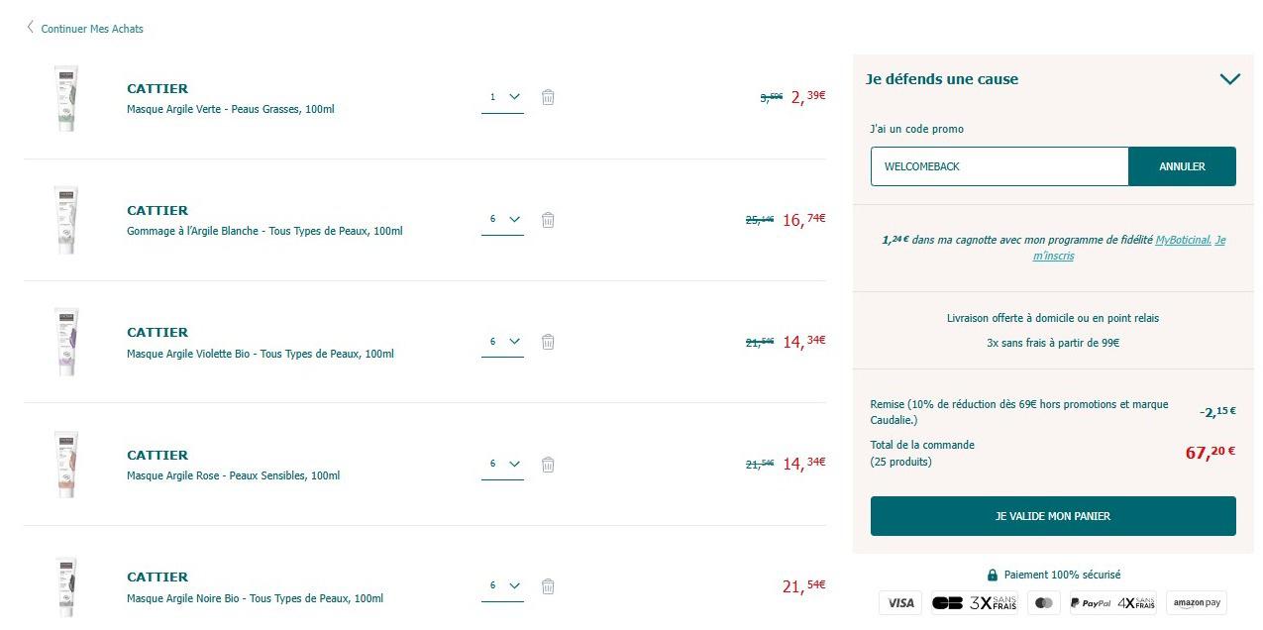Remove Gommage à l'Argile Blanche from cart
1263x630 pixels.
coord(548,219)
